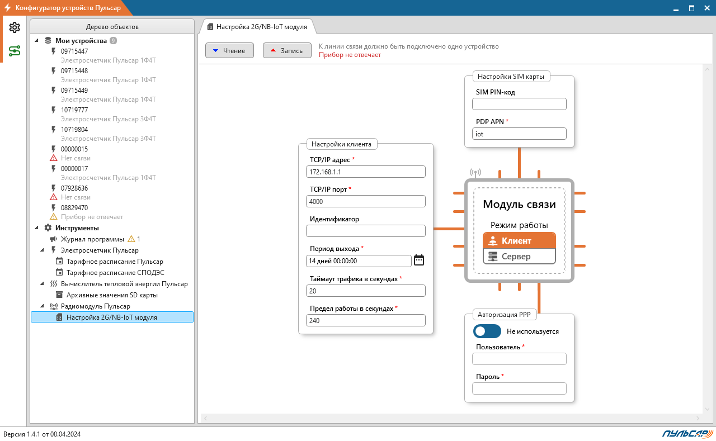Click the Чтение button
This screenshot has height=441, width=716.
click(x=229, y=50)
